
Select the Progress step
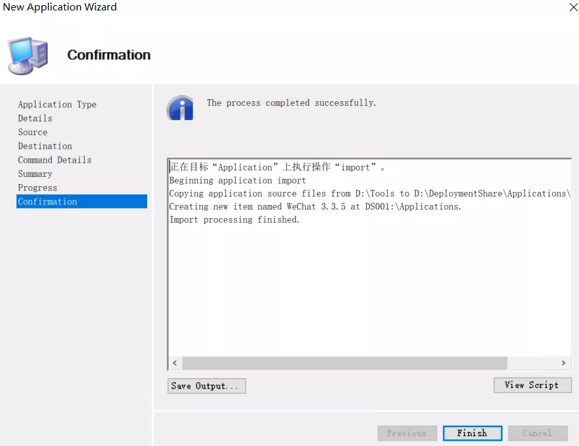[x=37, y=187]
